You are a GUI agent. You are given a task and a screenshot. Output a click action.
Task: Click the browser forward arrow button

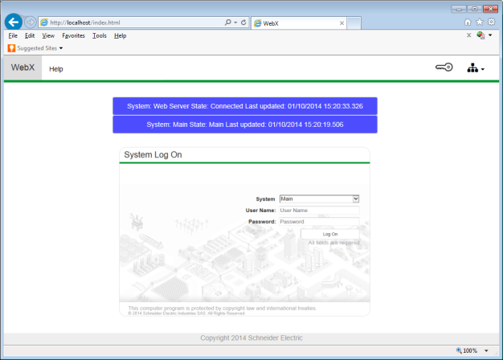point(30,22)
